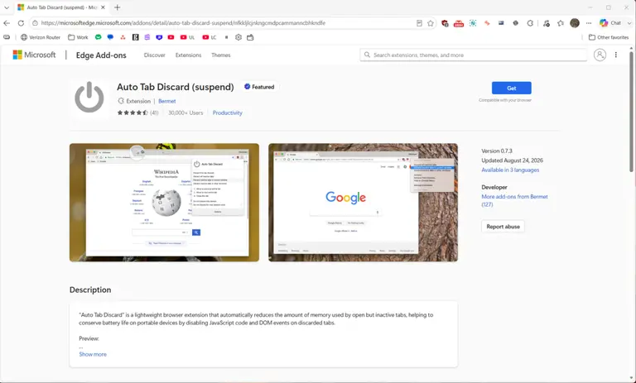Viewport: 636px width, 383px height.
Task: Click the Report abuse button
Action: (503, 227)
